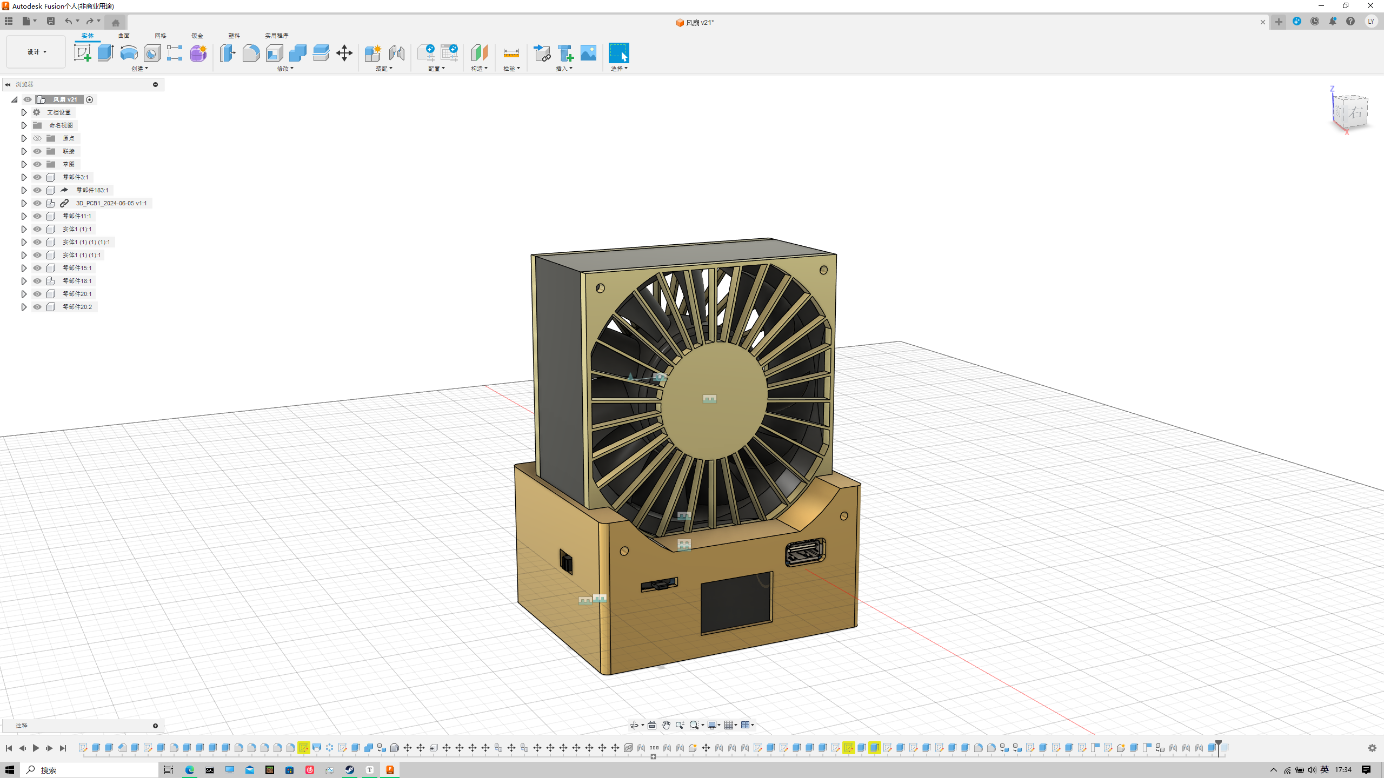Open the Data Panel grid icon
This screenshot has width=1384, height=778.
click(x=9, y=22)
